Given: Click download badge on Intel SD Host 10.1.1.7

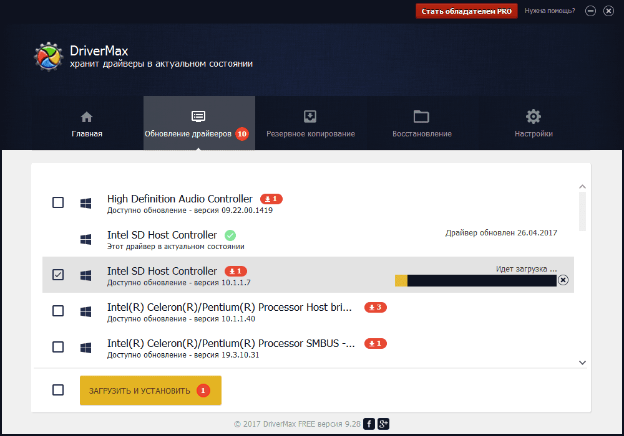Looking at the screenshot, I should [x=236, y=271].
